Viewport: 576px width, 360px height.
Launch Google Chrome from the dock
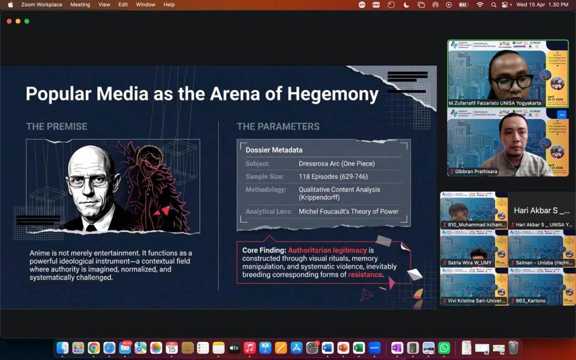pos(94,348)
